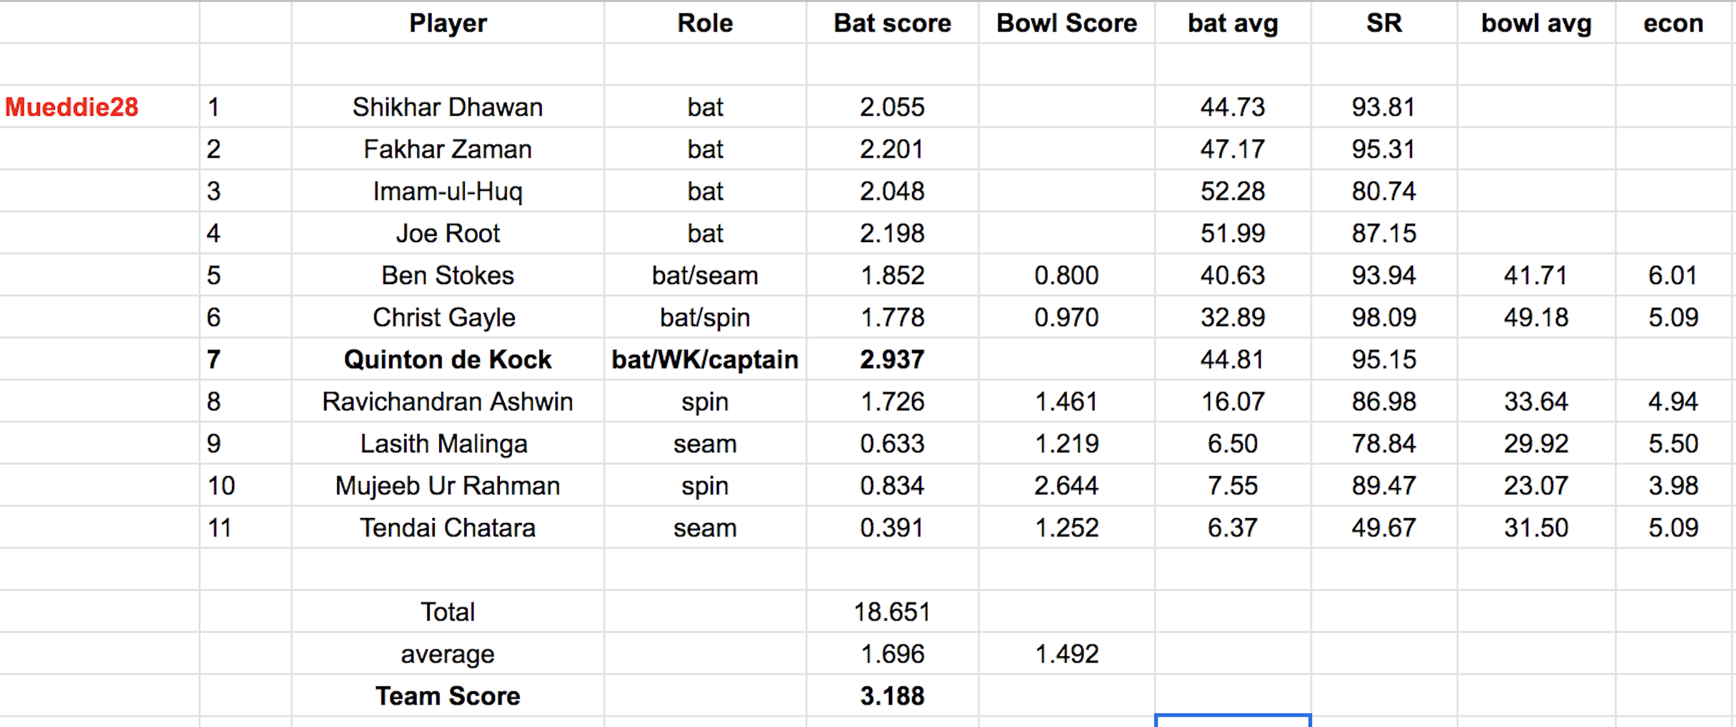This screenshot has height=727, width=1736.
Task: Click the Quinton de Kock cell
Action: (447, 359)
